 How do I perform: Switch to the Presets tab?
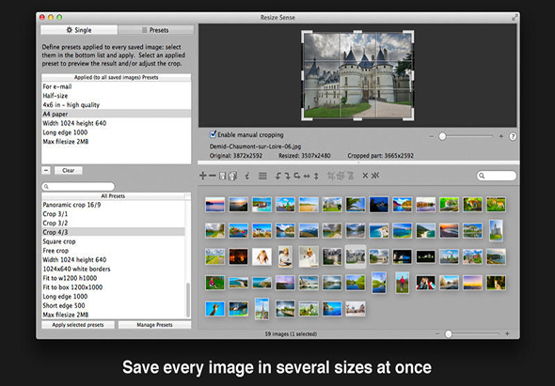[156, 30]
